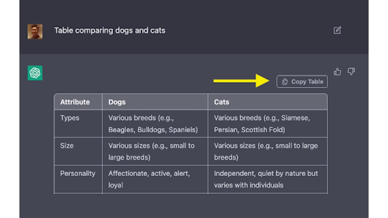Click the cell reading Independent, quiet by nature
This screenshot has height=218, width=388.
(266, 179)
